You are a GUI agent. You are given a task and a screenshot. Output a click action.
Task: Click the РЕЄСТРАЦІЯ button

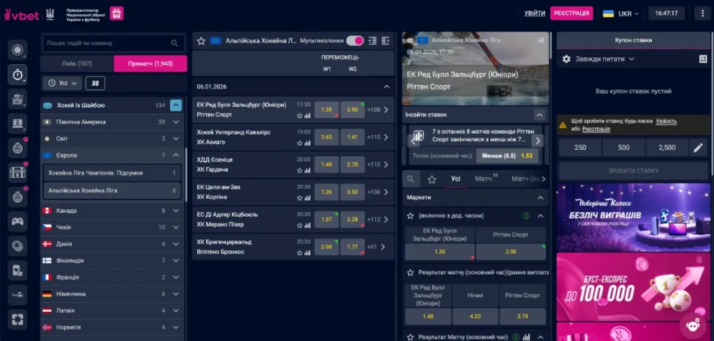point(571,13)
